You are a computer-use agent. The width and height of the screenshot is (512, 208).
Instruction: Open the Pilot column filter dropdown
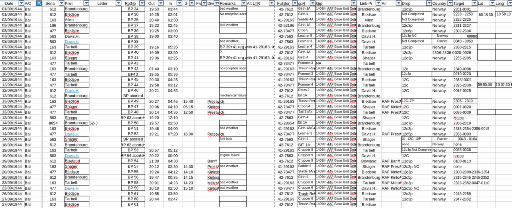[x=86, y=3]
